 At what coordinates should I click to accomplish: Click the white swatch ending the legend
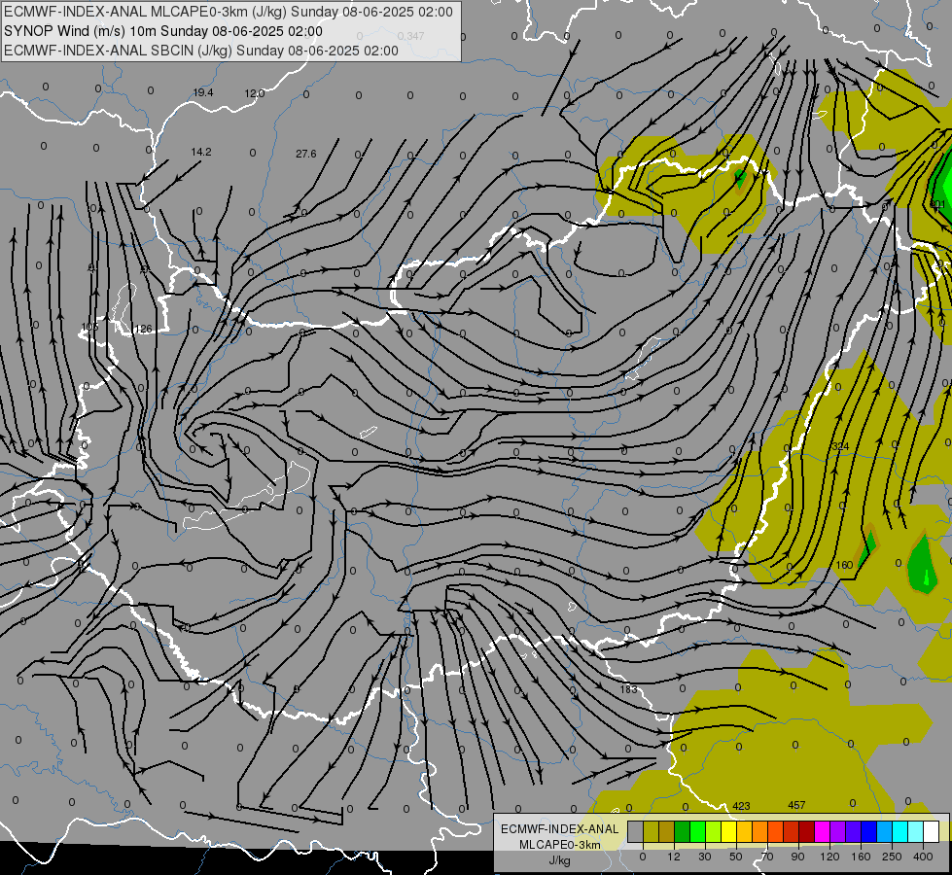(932, 831)
